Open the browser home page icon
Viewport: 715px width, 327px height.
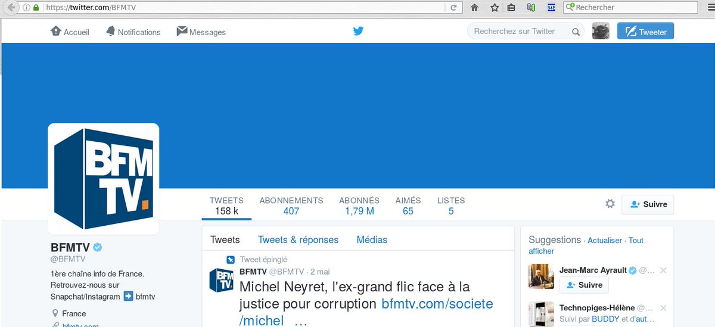[x=475, y=8]
